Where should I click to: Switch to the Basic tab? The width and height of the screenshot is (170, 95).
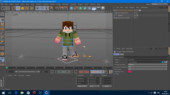pos(116,54)
